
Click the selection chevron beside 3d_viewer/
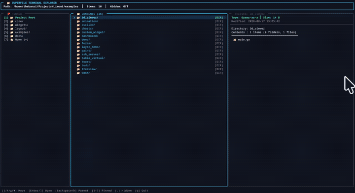[74, 18]
